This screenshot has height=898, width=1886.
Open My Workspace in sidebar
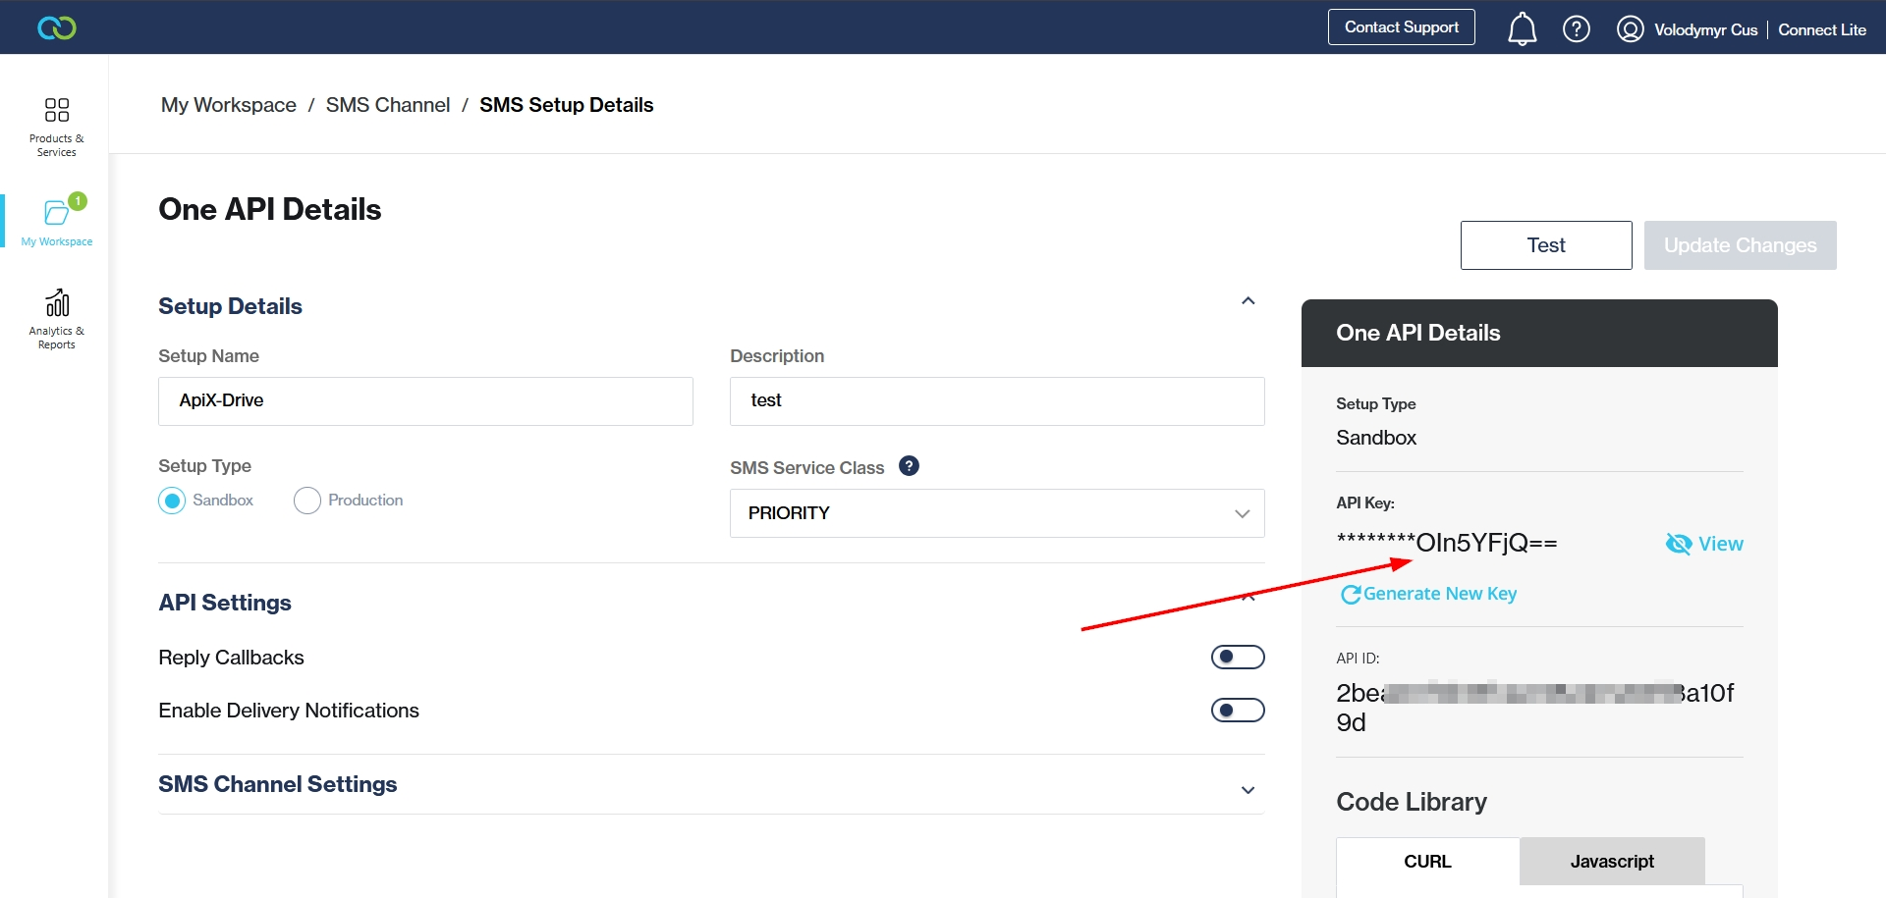[x=57, y=222]
